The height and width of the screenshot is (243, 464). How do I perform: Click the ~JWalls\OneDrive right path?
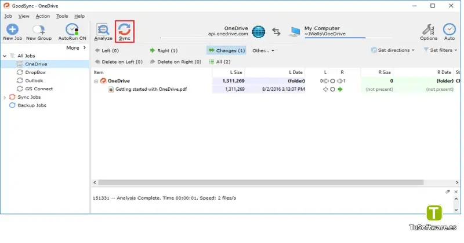point(325,34)
